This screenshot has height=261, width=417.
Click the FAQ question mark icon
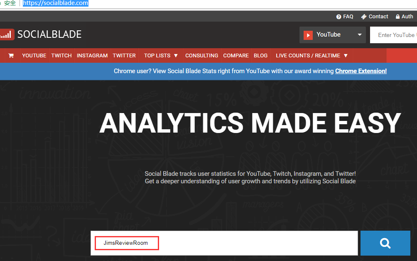(339, 17)
